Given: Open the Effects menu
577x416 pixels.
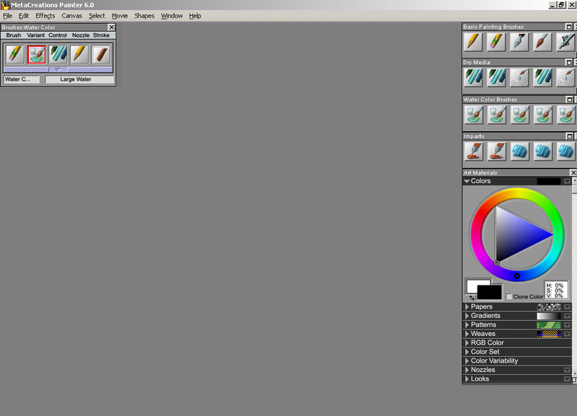Looking at the screenshot, I should pos(45,16).
